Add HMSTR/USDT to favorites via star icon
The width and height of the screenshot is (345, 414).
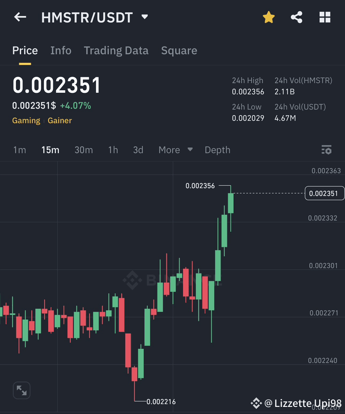click(268, 17)
